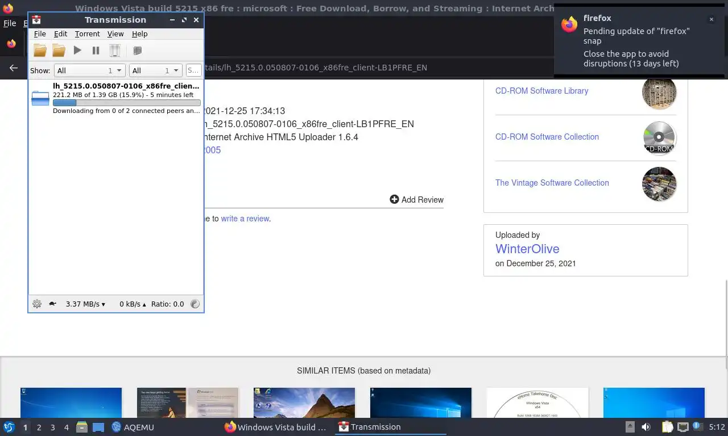The height and width of the screenshot is (436, 728).
Task: Click Vintage Software Collection round thumbnail
Action: pyautogui.click(x=659, y=183)
